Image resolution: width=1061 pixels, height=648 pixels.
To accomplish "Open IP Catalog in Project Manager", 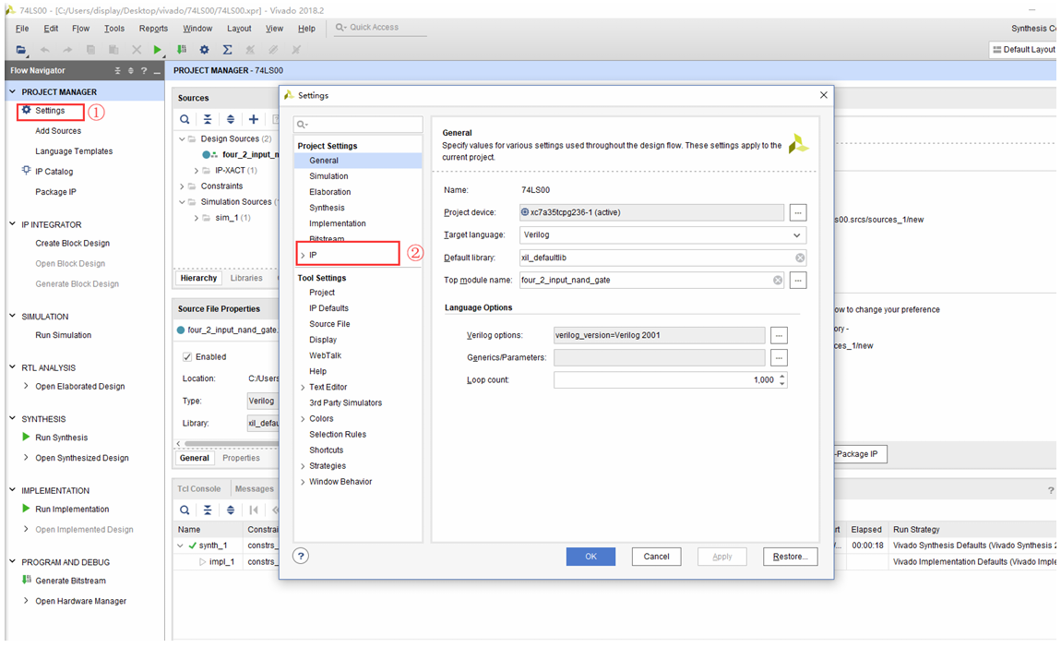I will 54,172.
